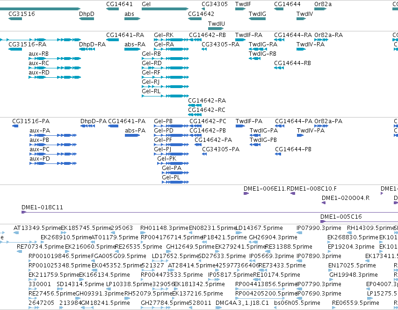The height and width of the screenshot is (310, 398).
Task: Select the aux-RC transcript label
Action: tap(38, 63)
